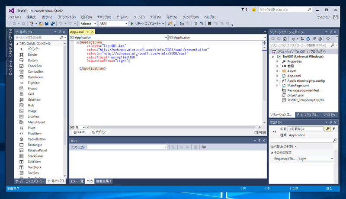
Task: Click the Home icon in Solution Explorer
Action: (285, 39)
